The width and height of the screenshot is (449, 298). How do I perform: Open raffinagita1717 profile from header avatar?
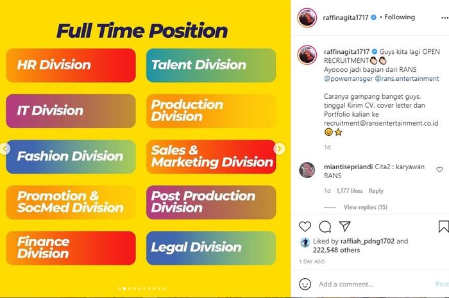307,17
